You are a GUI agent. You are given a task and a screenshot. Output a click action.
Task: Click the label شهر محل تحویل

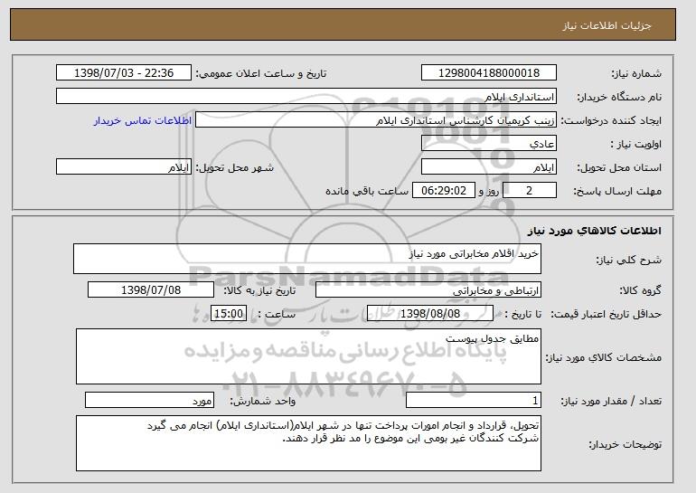235,167
